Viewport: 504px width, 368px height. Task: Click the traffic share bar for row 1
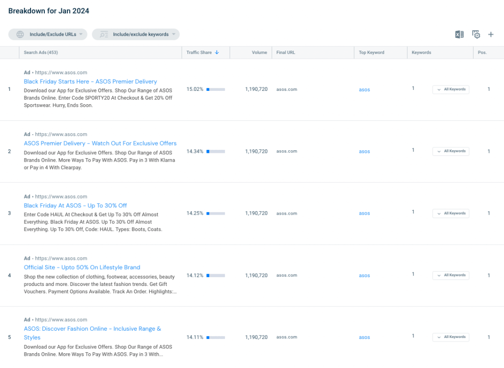pyautogui.click(x=215, y=89)
